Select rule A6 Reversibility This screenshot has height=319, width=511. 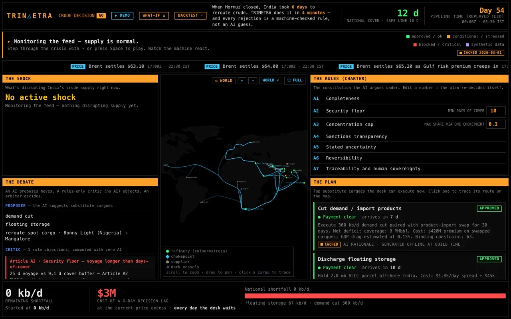coord(410,158)
